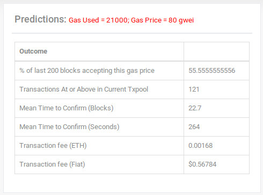Screen dimensions: 263x195
Task: Click the '(Seconds)' text in the table
Action: tap(104, 127)
